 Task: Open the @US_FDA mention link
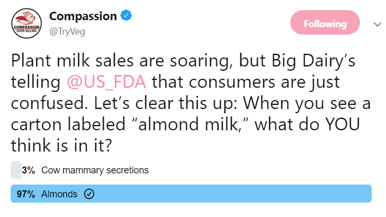tap(106, 82)
